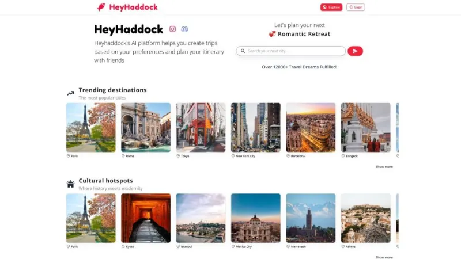Screen dimensions: 461x259
Task: Focus the Search your next city field
Action: [291, 51]
